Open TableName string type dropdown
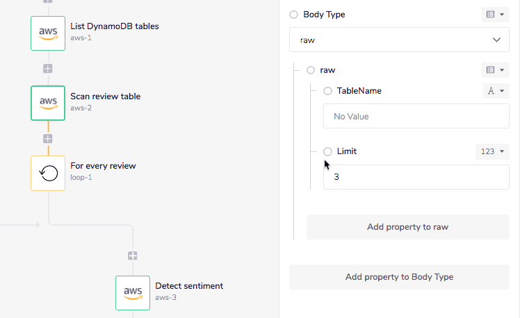 pos(496,91)
